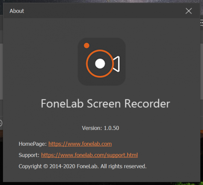Click the Copyright 2014-2020 FoneLab notice
This screenshot has height=185, width=203.
82,166
